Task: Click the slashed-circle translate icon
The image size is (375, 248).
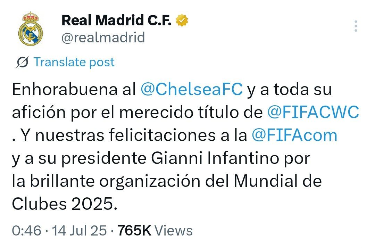Action: 23,63
